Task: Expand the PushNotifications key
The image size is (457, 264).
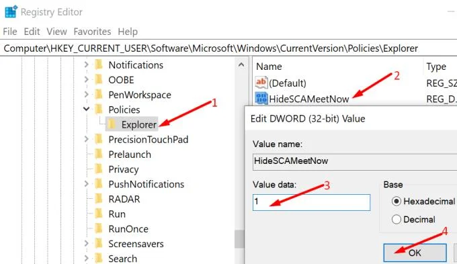Action: pos(86,183)
